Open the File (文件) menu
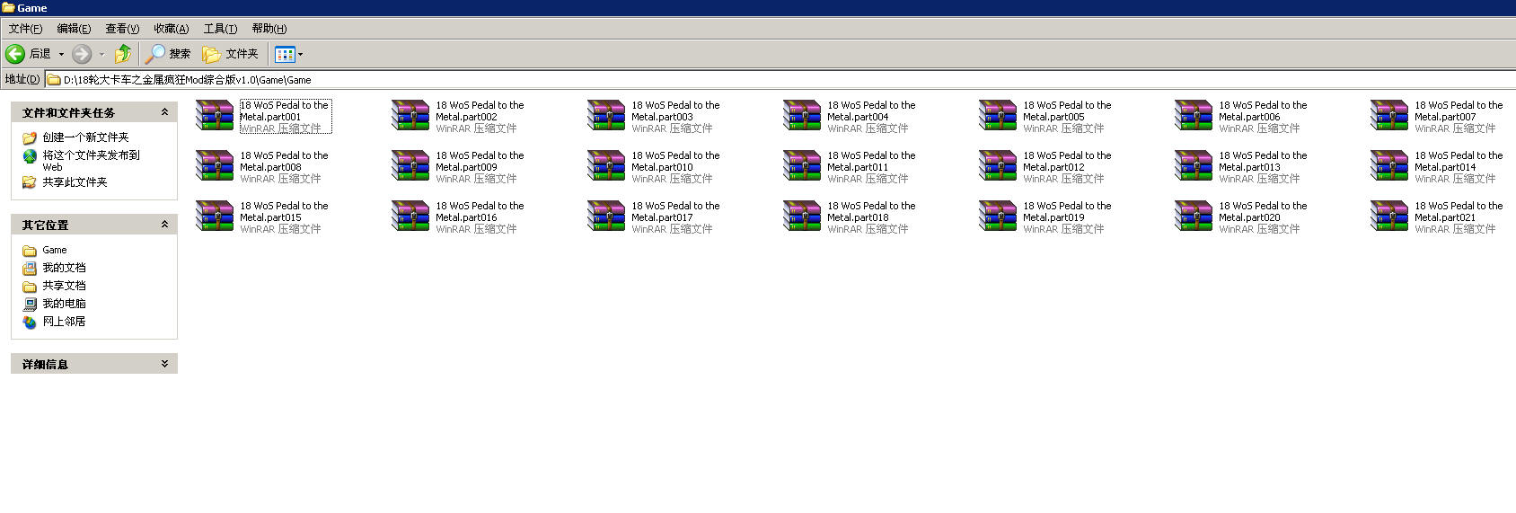 (25, 29)
